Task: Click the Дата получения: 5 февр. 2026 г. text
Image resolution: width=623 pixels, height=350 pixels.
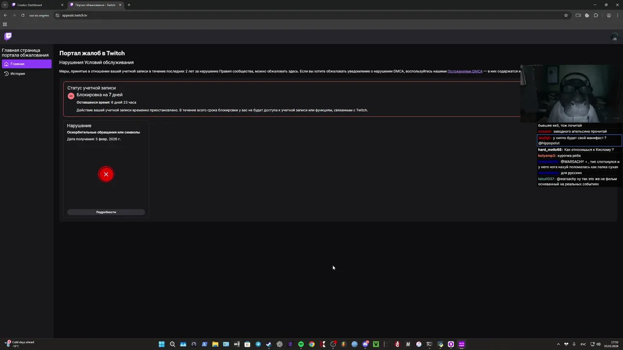Action: coord(94,139)
